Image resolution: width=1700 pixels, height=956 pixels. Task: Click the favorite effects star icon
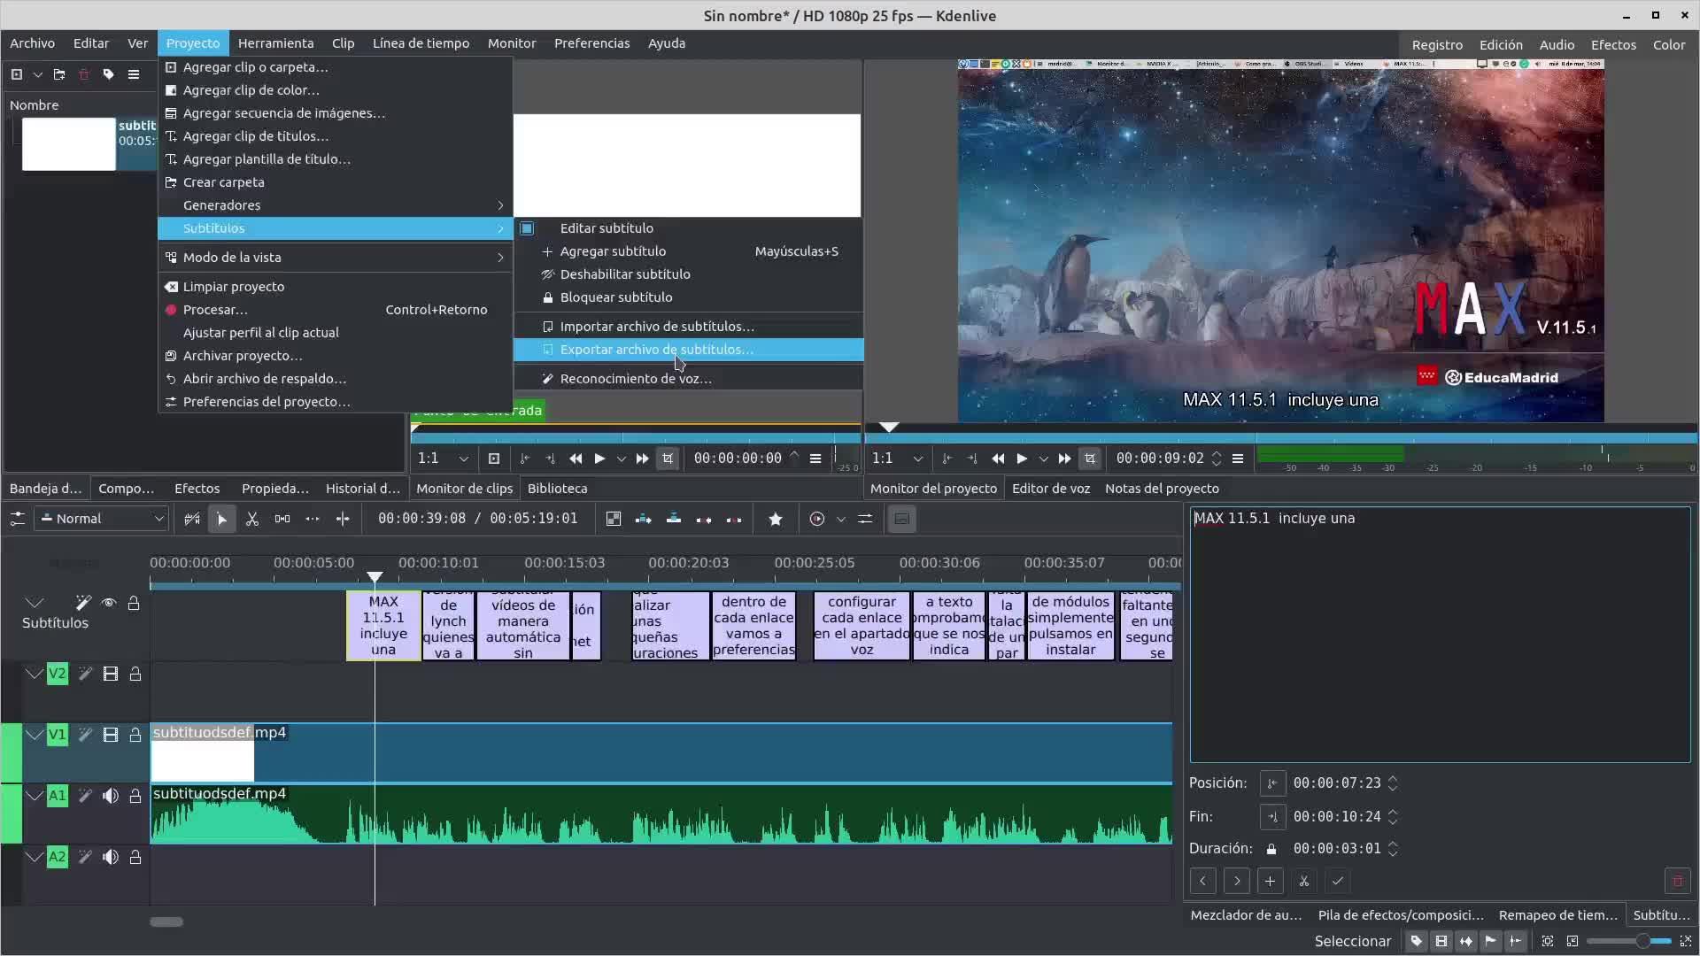(x=776, y=519)
